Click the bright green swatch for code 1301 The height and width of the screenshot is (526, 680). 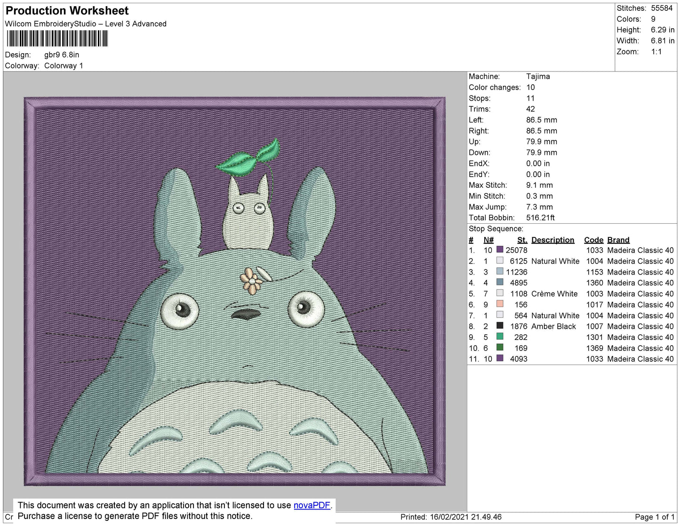click(x=500, y=337)
